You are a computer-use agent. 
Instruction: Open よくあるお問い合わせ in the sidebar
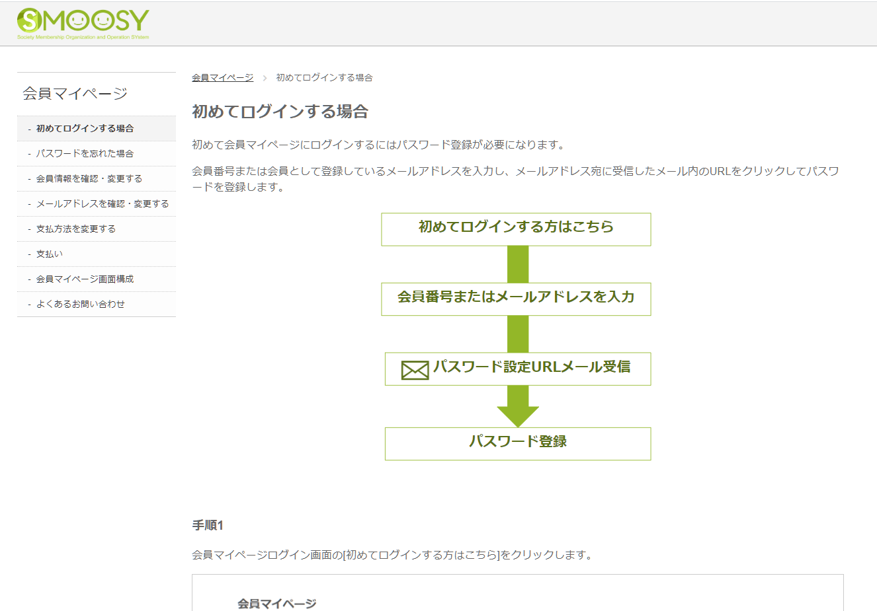coord(97,304)
